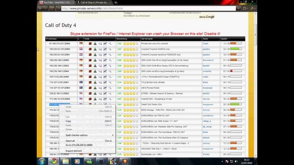Screen dimensions: 294x165
Task: Click the star rating in EUROARENA.net TDM HC row
Action: pyautogui.click(x=131, y=115)
